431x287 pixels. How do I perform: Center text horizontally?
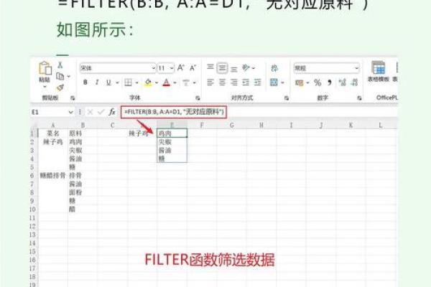click(222, 82)
